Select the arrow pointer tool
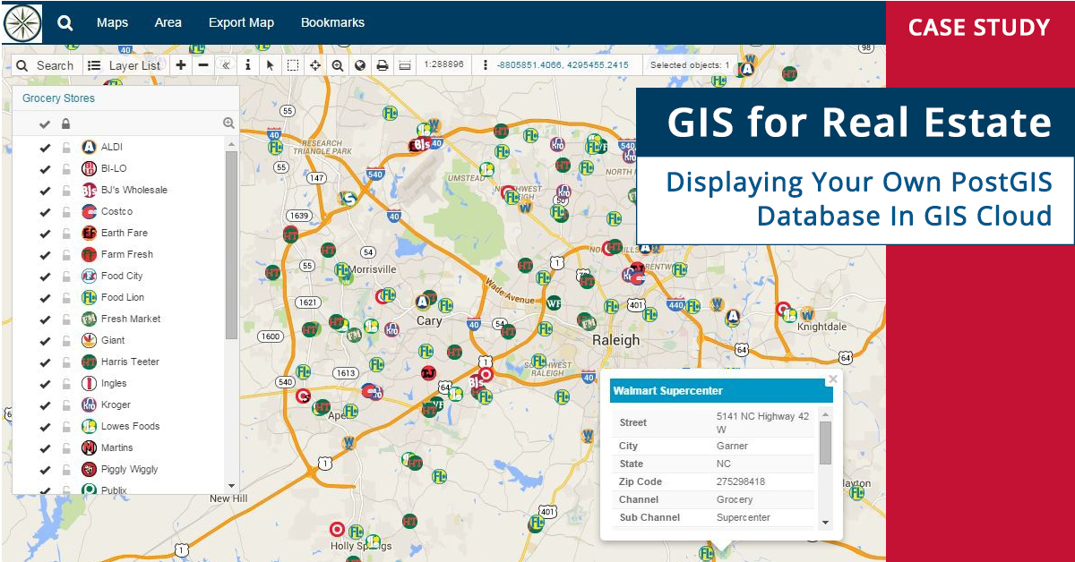 coord(271,65)
